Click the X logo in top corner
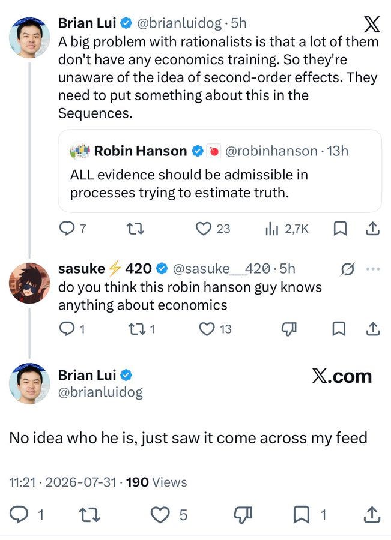The image size is (391, 540). 372,25
